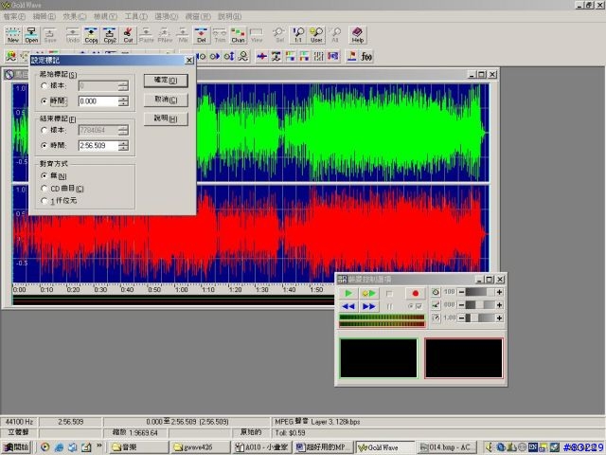Click the Open file toolbar icon
This screenshot has width=606, height=455.
coord(31,35)
